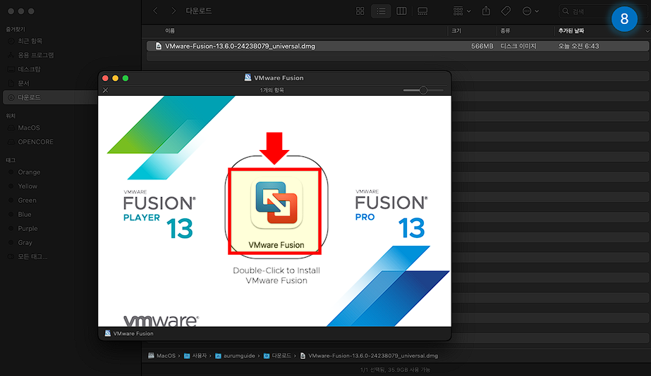The height and width of the screenshot is (376, 651).
Task: Open the VMware Fusion installer icon
Action: pyautogui.click(x=276, y=203)
